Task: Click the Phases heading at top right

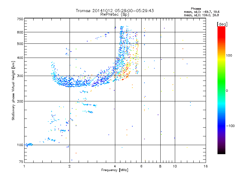Action: click(x=196, y=9)
